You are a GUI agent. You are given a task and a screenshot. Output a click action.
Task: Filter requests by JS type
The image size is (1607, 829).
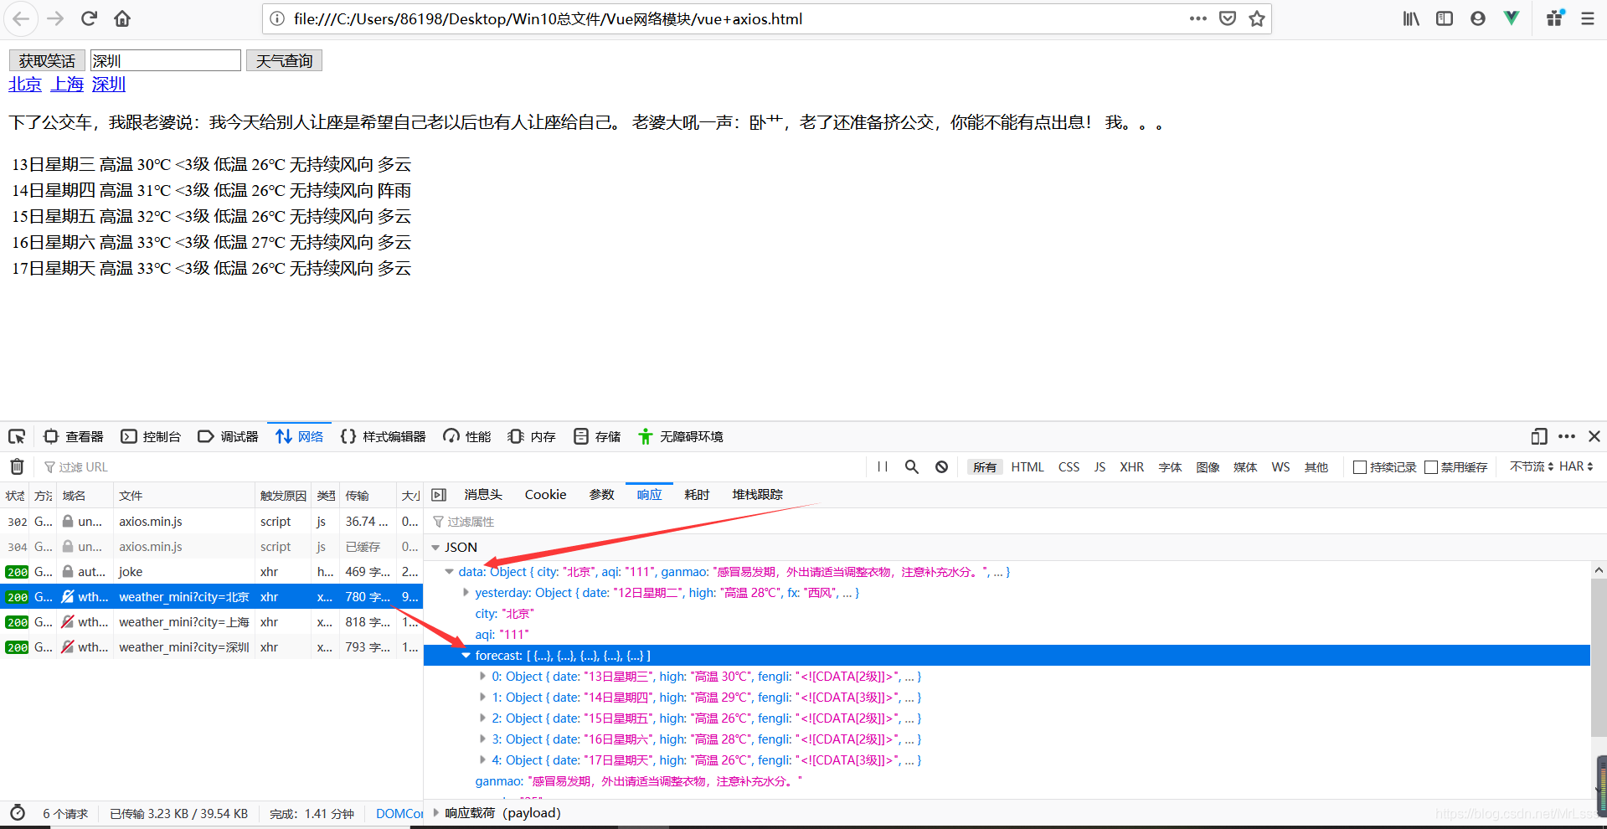pos(1100,467)
